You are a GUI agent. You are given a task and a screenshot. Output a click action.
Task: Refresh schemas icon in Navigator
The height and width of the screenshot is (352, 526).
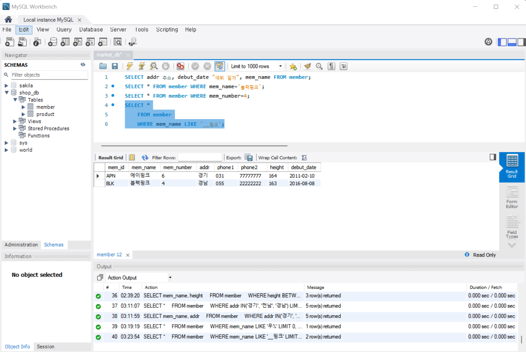pyautogui.click(x=83, y=65)
